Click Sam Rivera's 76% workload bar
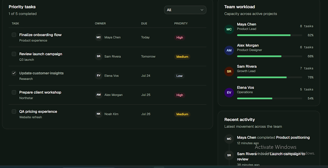This screenshot has width=328, height=168. click(270, 77)
